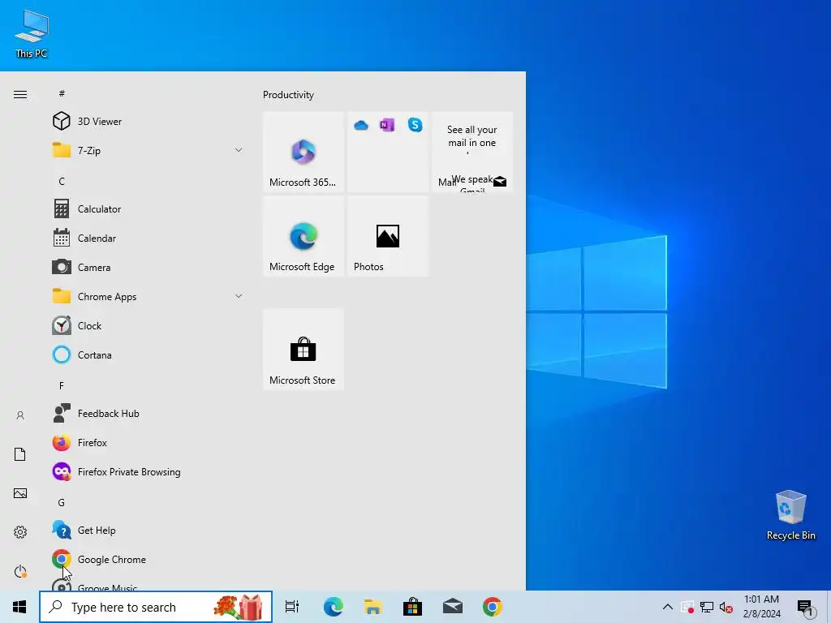Open the Clock app

tap(148, 325)
